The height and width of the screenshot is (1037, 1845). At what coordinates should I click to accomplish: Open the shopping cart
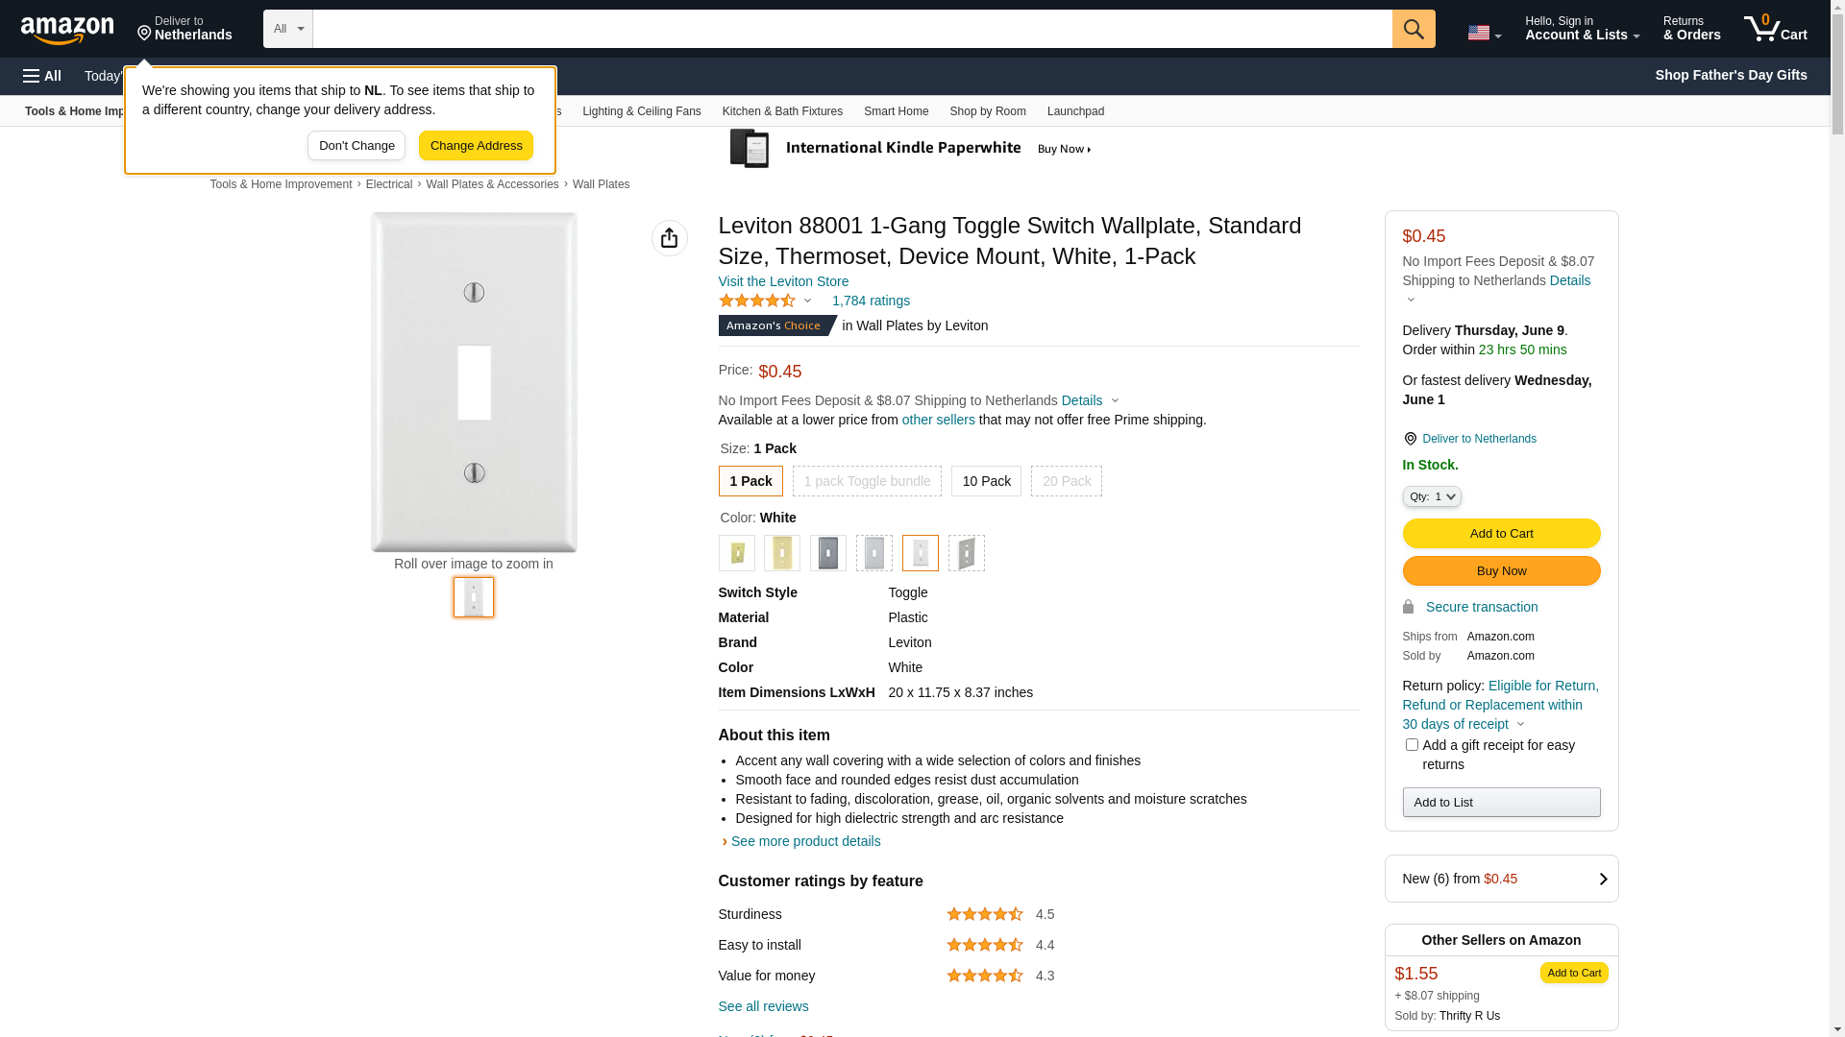click(1775, 29)
